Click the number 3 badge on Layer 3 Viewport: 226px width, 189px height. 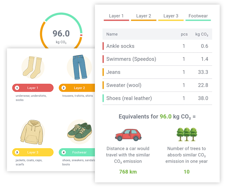pos(17,152)
